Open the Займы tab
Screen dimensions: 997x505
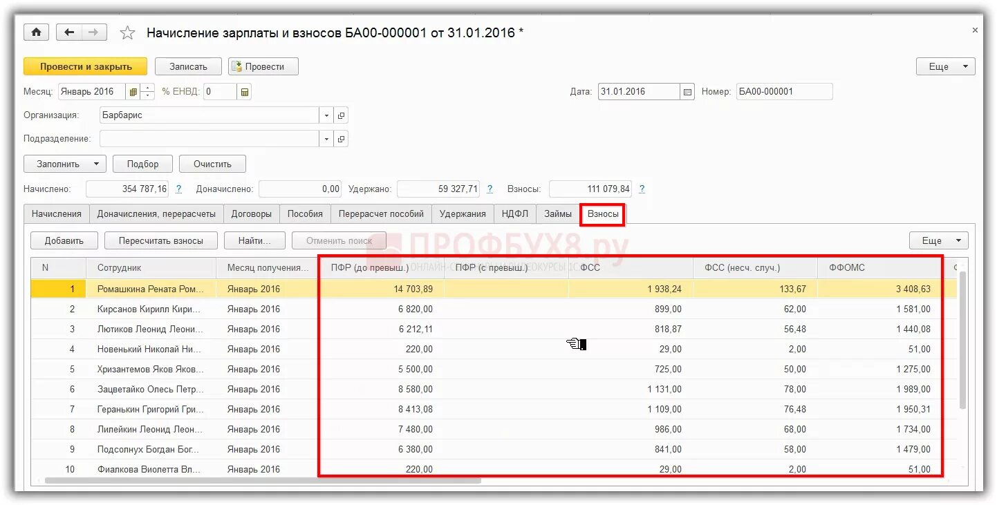click(557, 214)
